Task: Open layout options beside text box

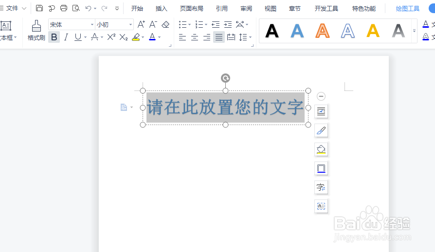Action: point(321,111)
